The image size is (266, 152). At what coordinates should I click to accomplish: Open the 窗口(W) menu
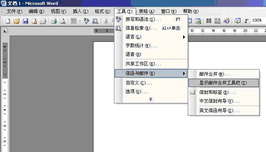click(x=169, y=11)
